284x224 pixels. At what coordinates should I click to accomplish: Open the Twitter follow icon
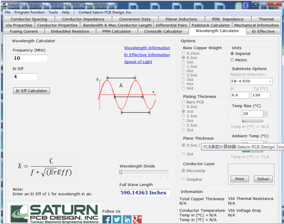click(x=117, y=219)
